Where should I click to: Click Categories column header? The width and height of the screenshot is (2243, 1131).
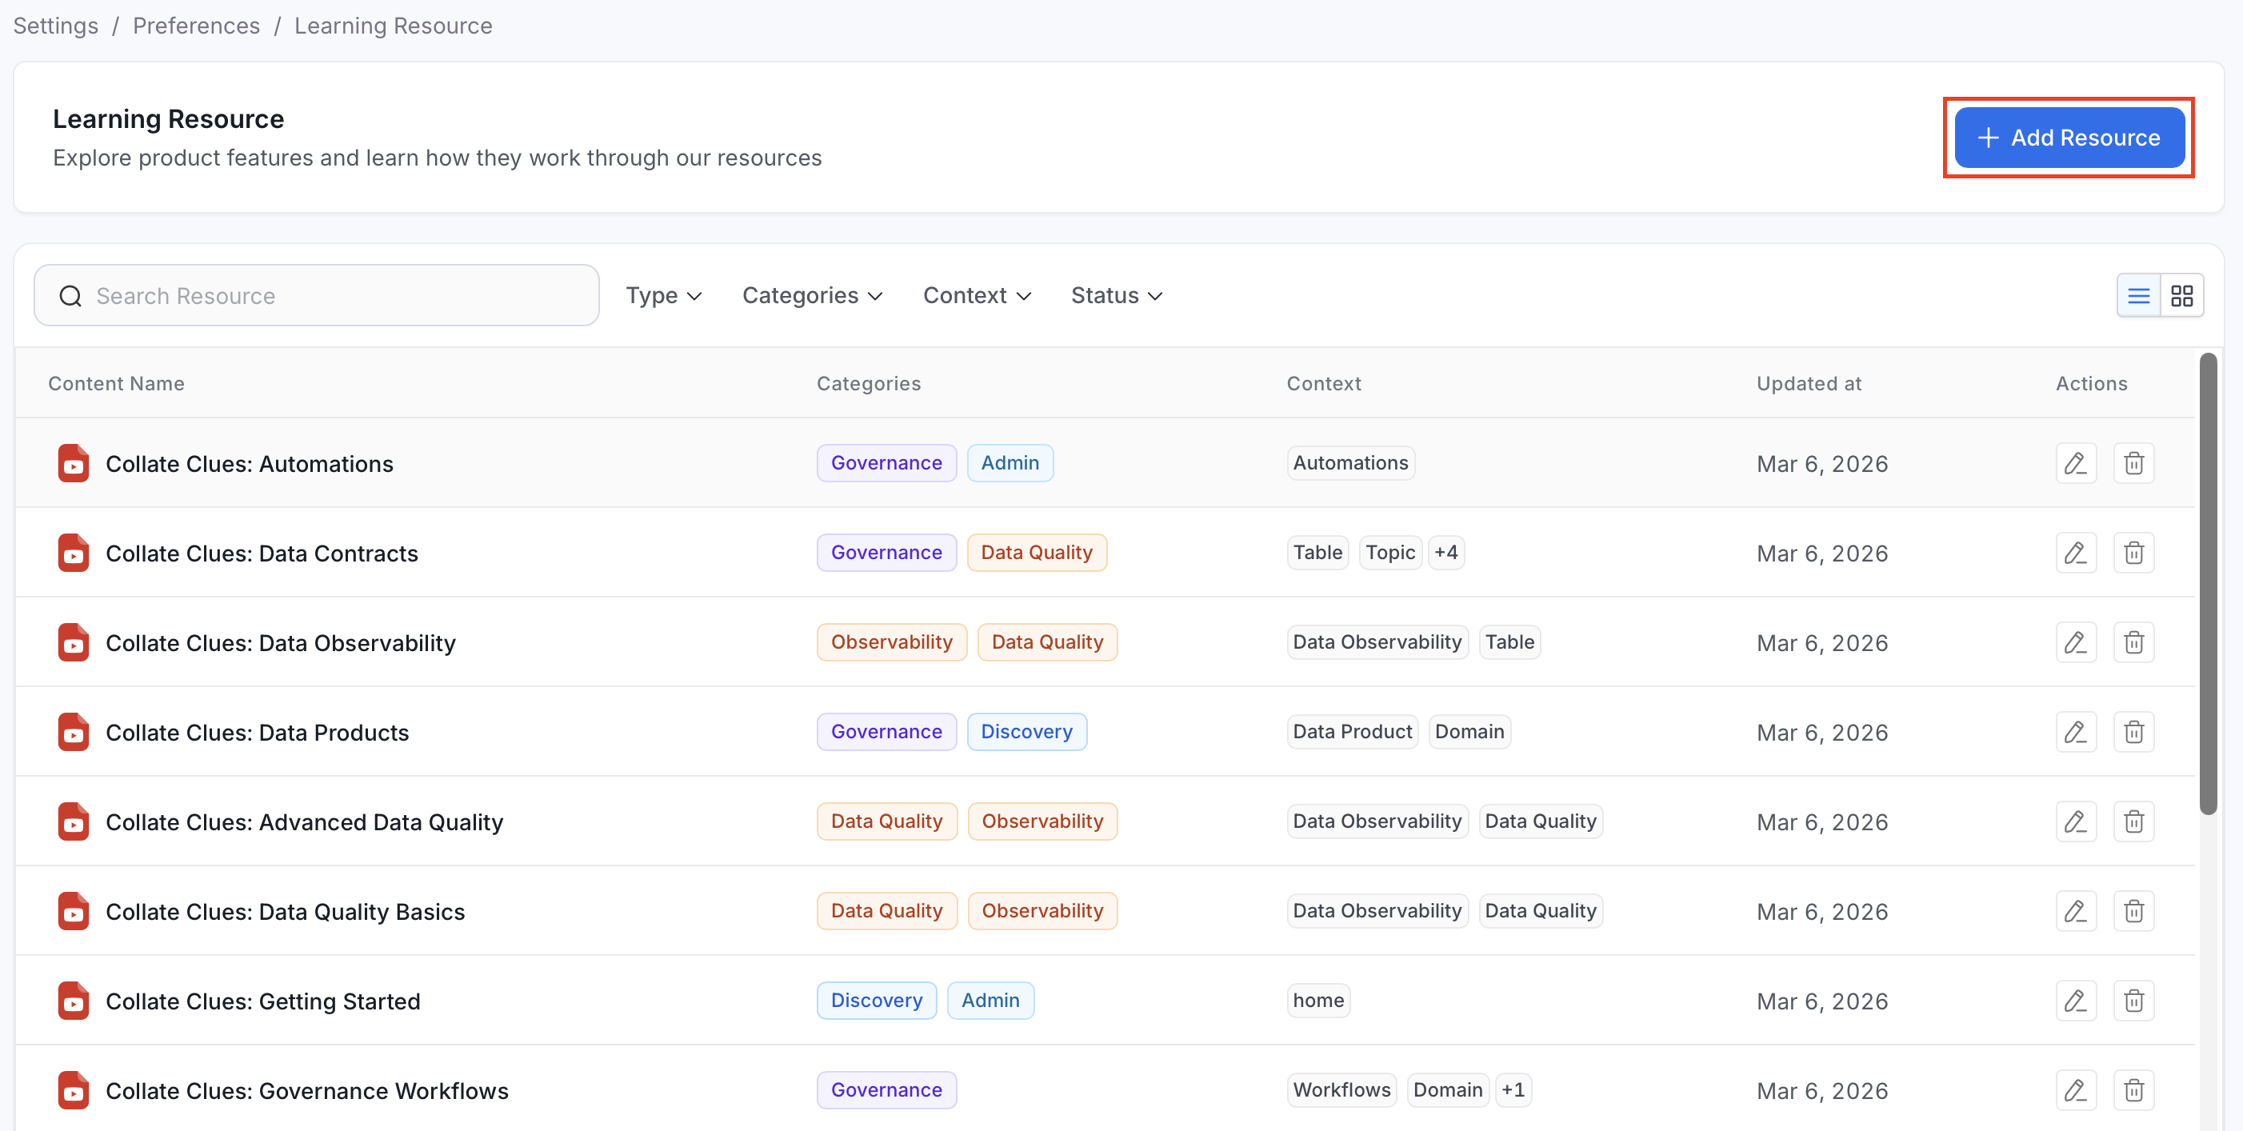[x=868, y=384]
